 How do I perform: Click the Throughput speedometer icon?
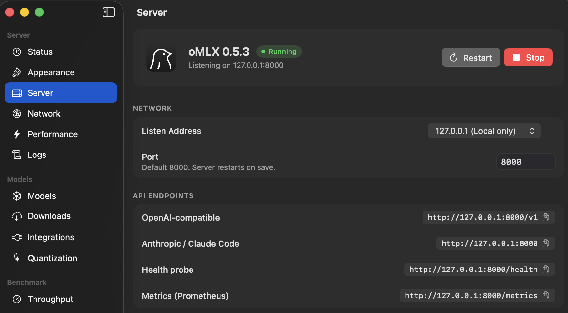click(x=17, y=299)
